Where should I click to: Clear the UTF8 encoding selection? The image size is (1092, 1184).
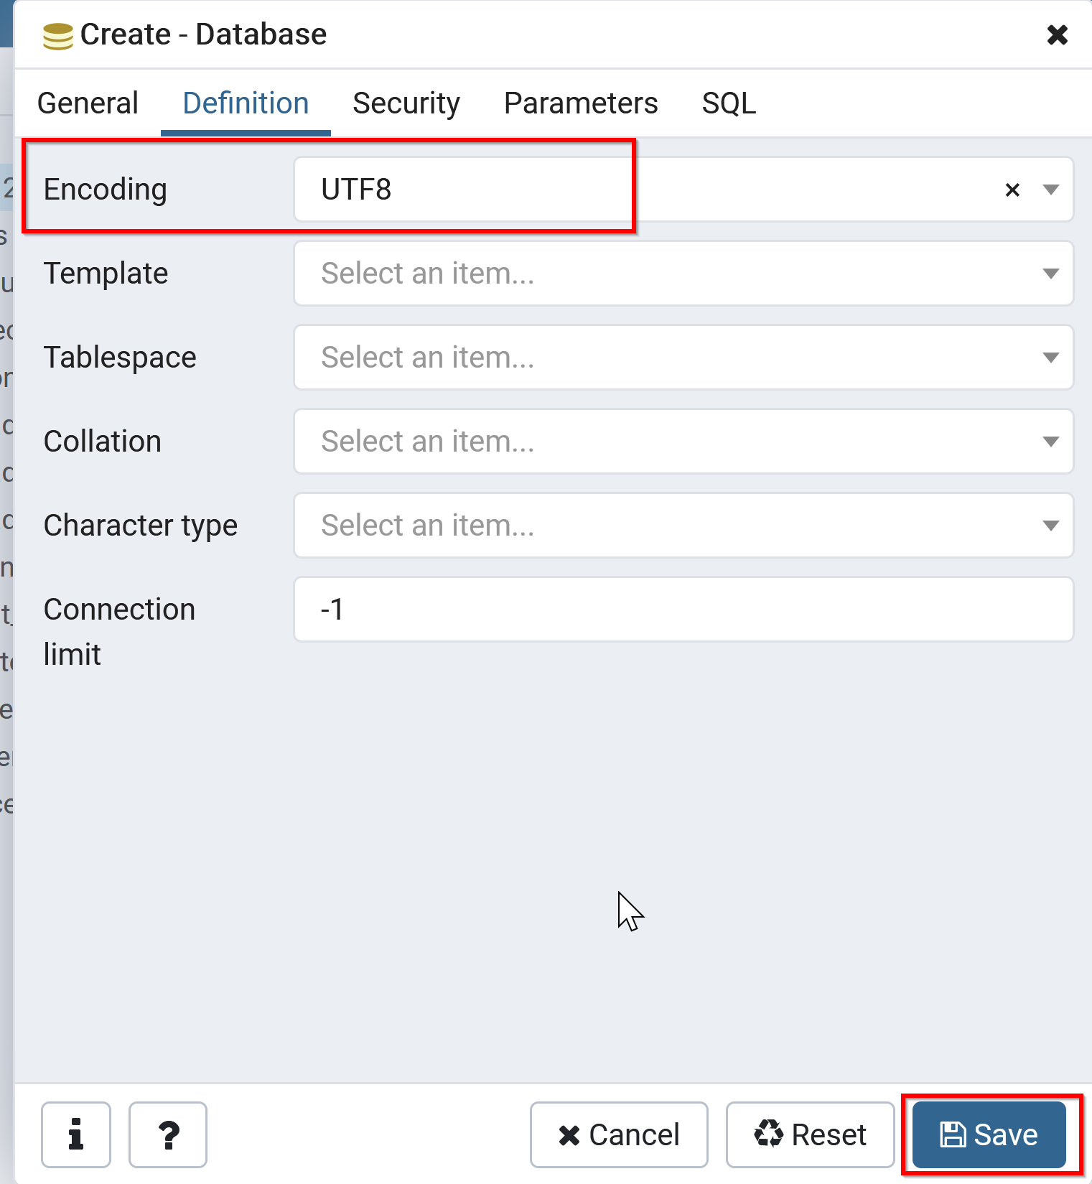point(1012,190)
